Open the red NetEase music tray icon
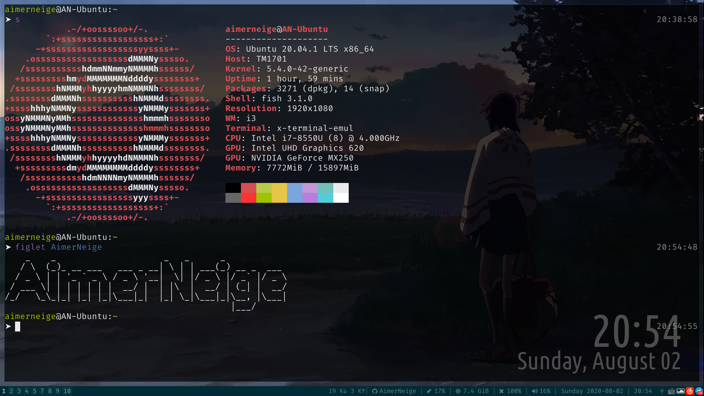The image size is (704, 396). pos(690,391)
